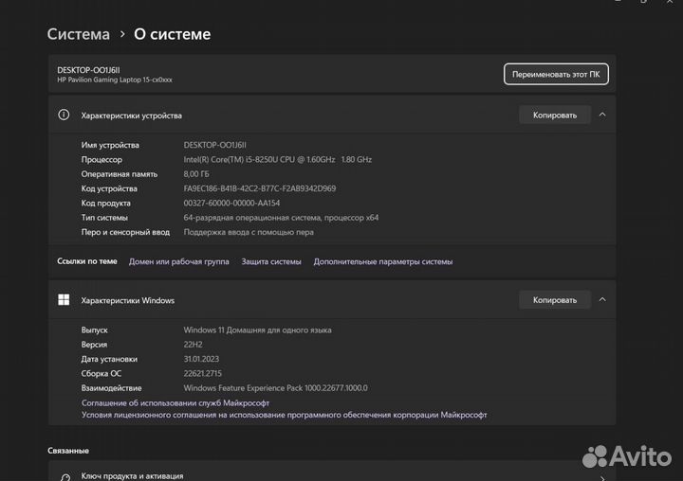Open the Защита системы link
The width and height of the screenshot is (683, 481).
click(x=271, y=261)
